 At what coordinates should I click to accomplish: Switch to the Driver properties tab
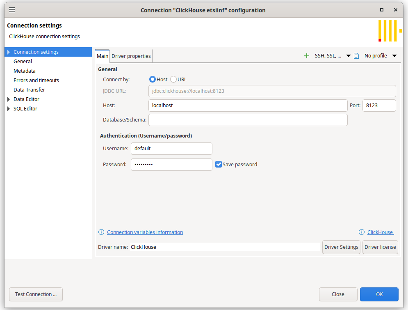click(x=131, y=56)
